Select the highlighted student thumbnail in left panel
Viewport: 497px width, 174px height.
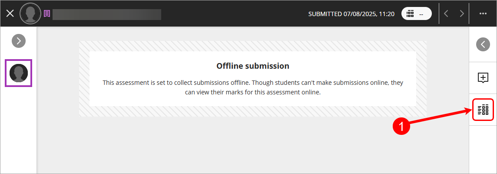[x=18, y=73]
